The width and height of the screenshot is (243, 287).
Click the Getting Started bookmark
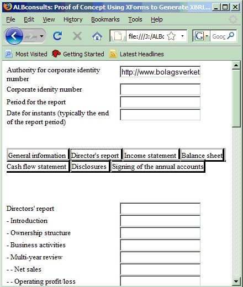[78, 54]
